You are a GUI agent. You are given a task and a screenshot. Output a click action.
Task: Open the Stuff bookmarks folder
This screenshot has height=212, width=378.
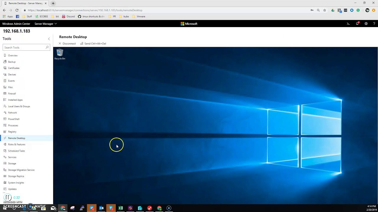click(x=27, y=16)
